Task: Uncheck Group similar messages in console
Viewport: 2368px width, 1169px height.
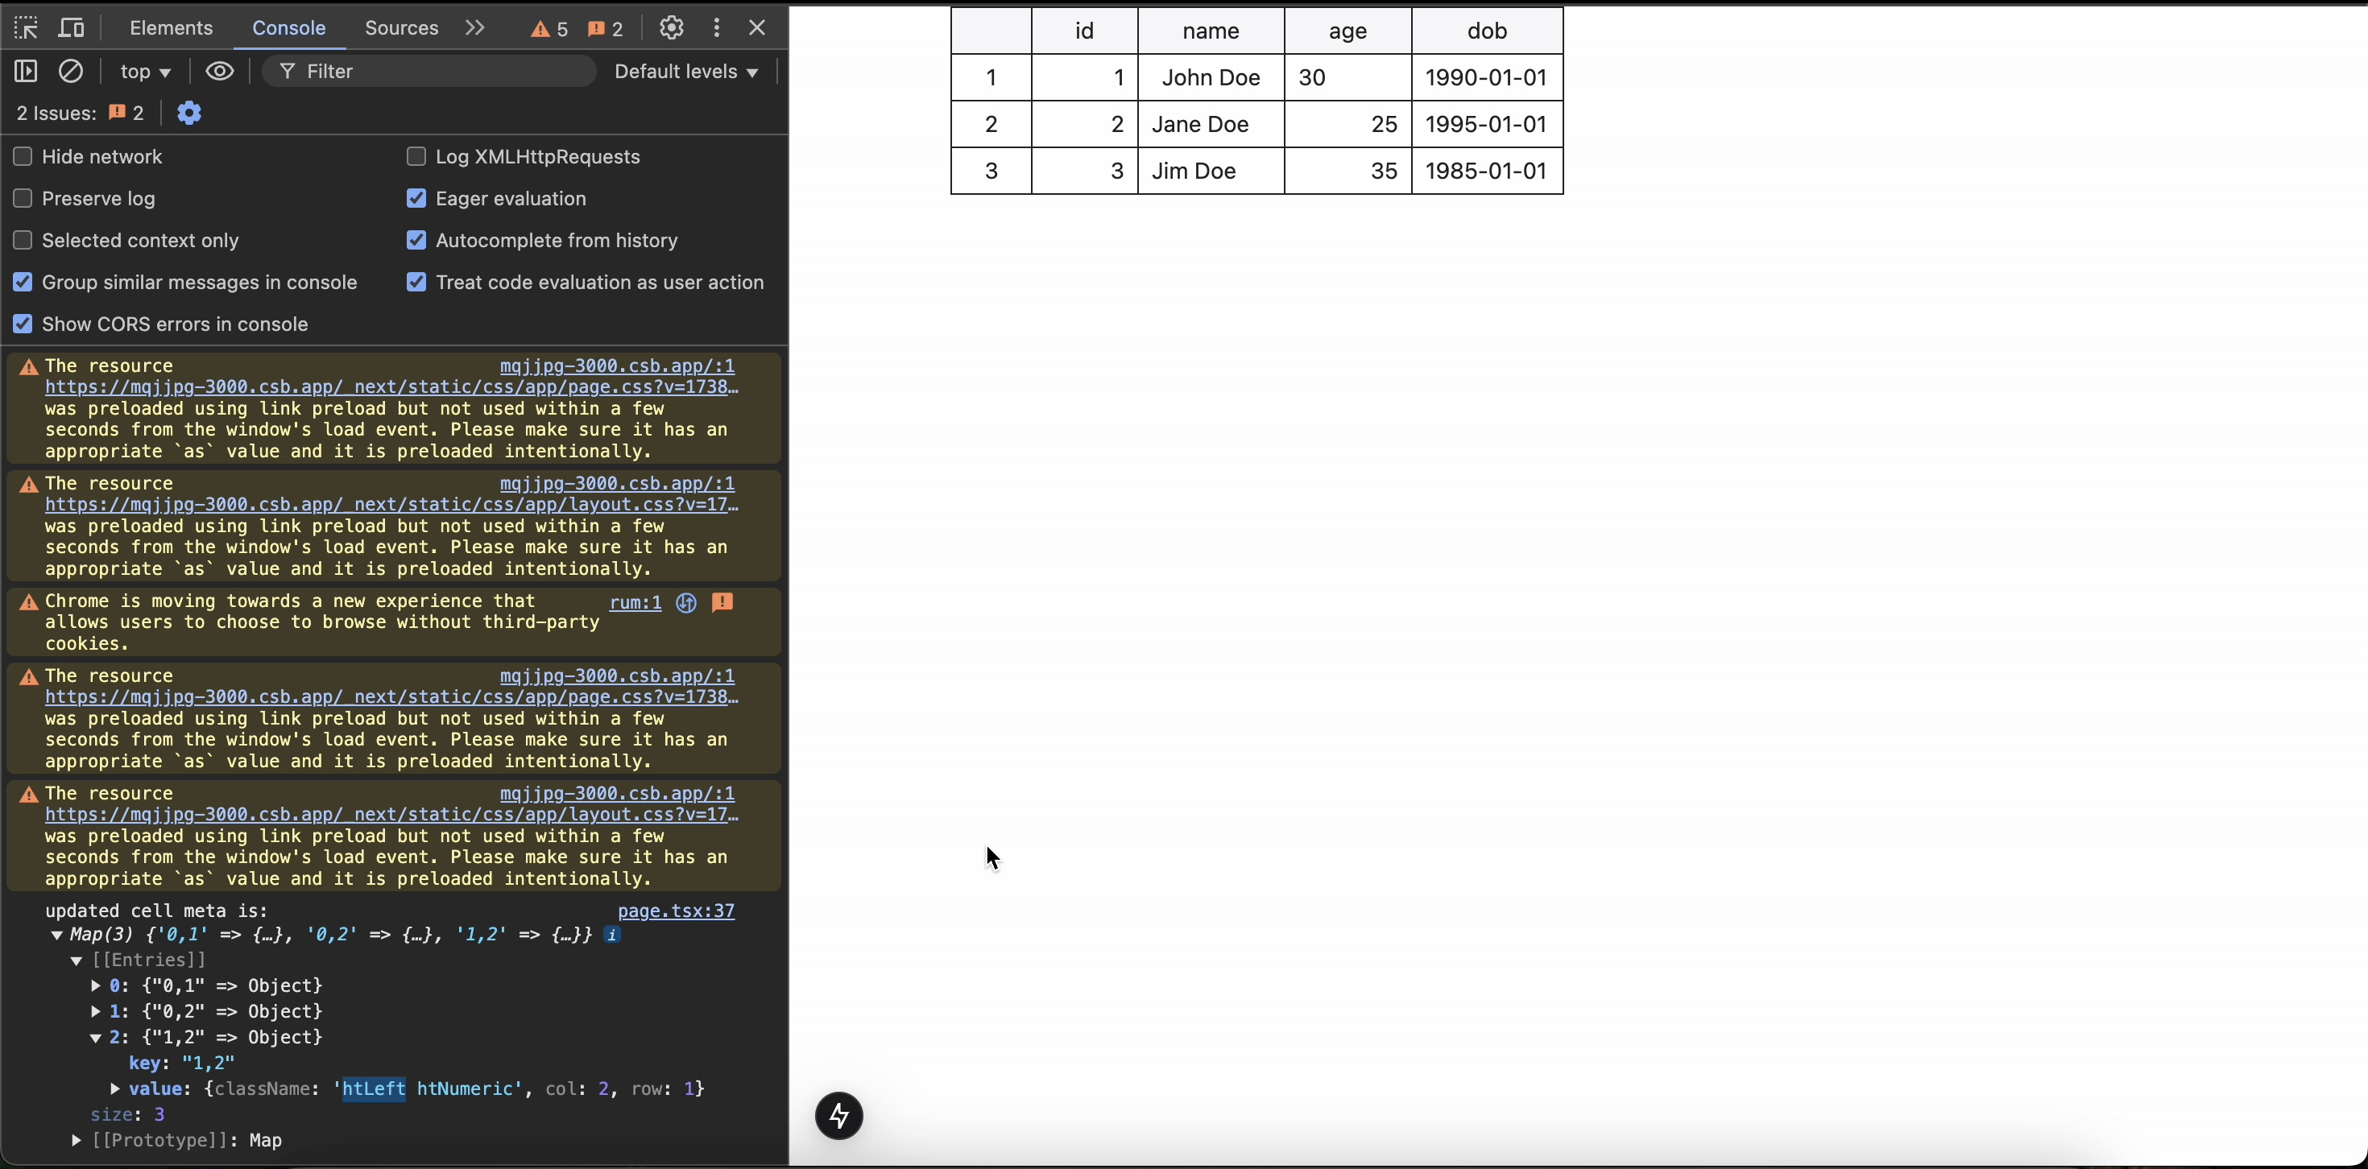Action: coord(23,282)
